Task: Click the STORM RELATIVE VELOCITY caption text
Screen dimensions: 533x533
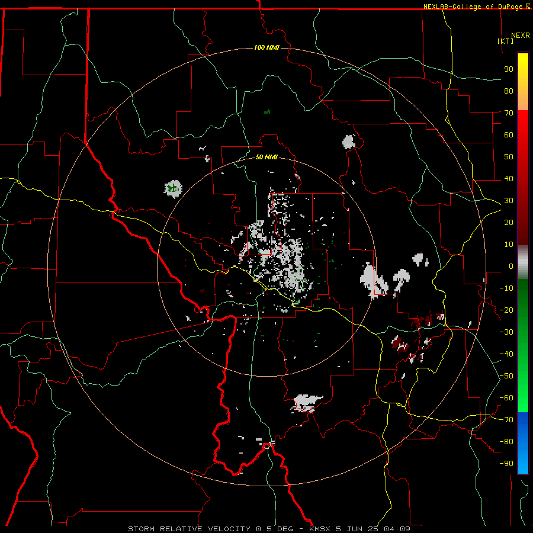Action: point(189,529)
